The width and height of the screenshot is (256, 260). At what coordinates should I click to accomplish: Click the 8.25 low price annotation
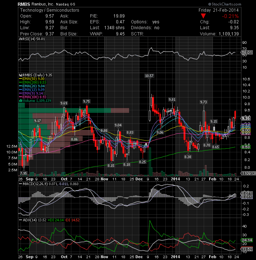click(142, 162)
